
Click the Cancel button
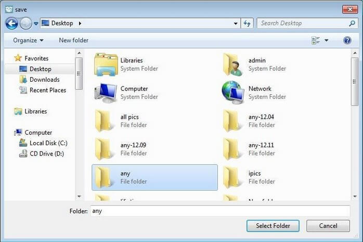pos(328,226)
